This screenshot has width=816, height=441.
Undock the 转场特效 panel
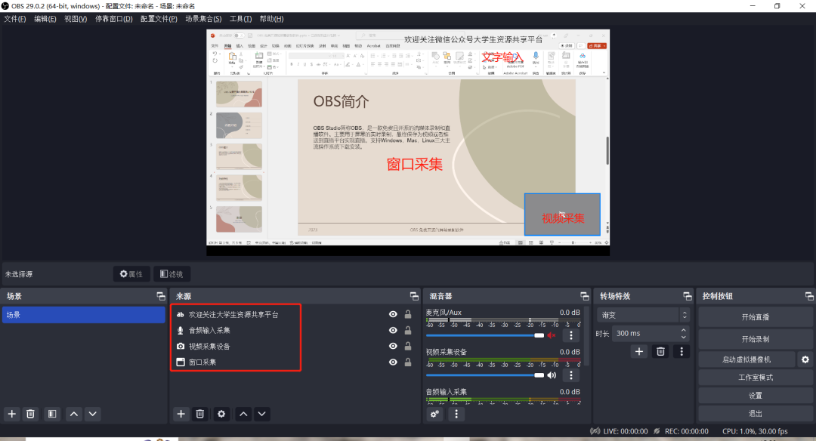click(x=688, y=296)
